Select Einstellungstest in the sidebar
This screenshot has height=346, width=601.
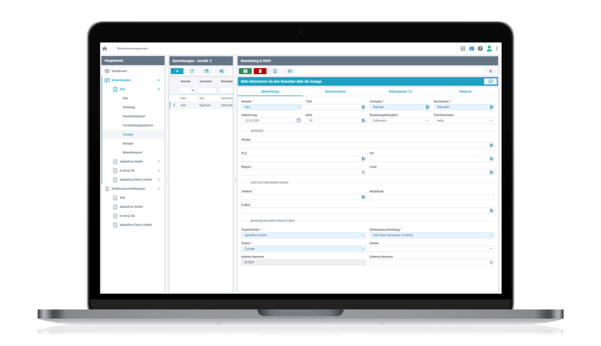point(133,116)
